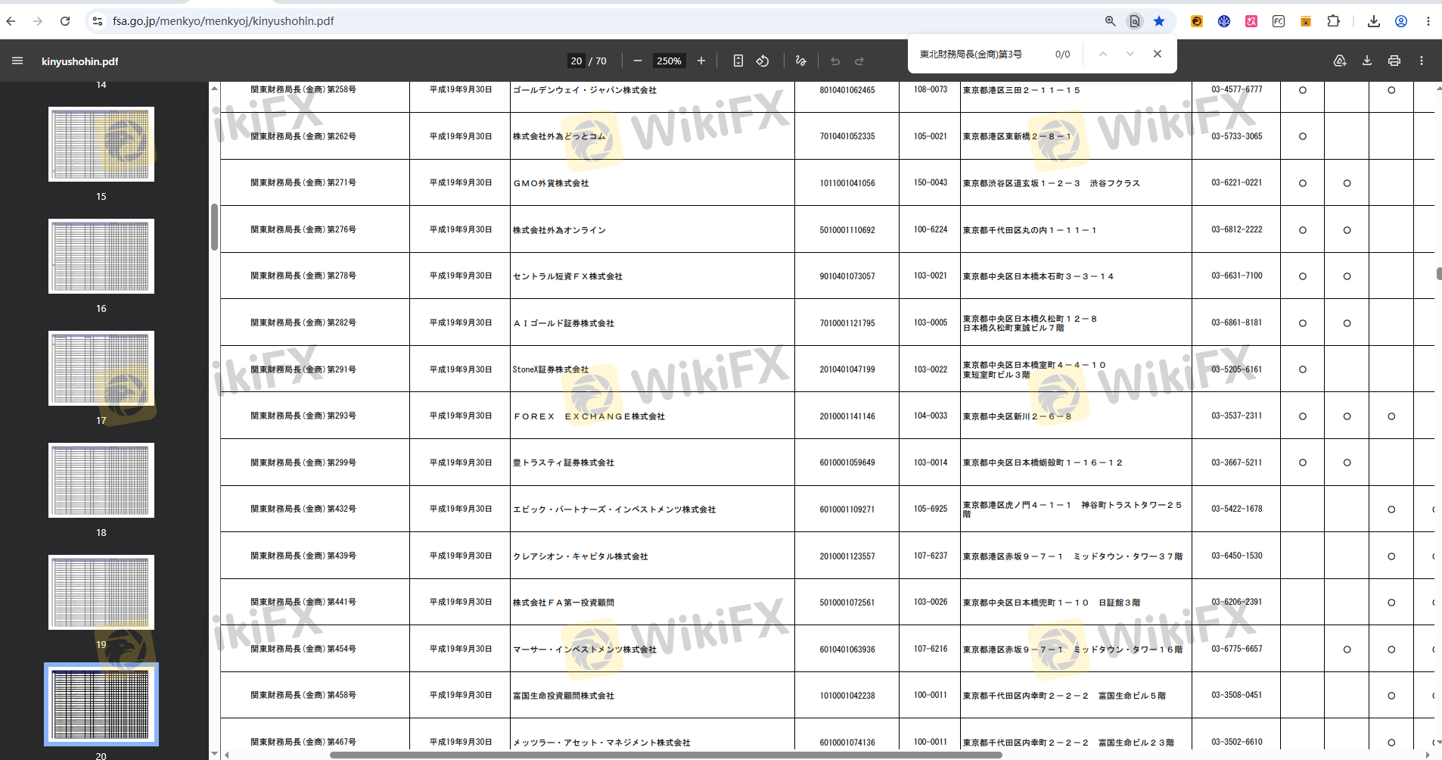
Task: Click company name 株式会社外為どっとコム
Action: coord(559,136)
